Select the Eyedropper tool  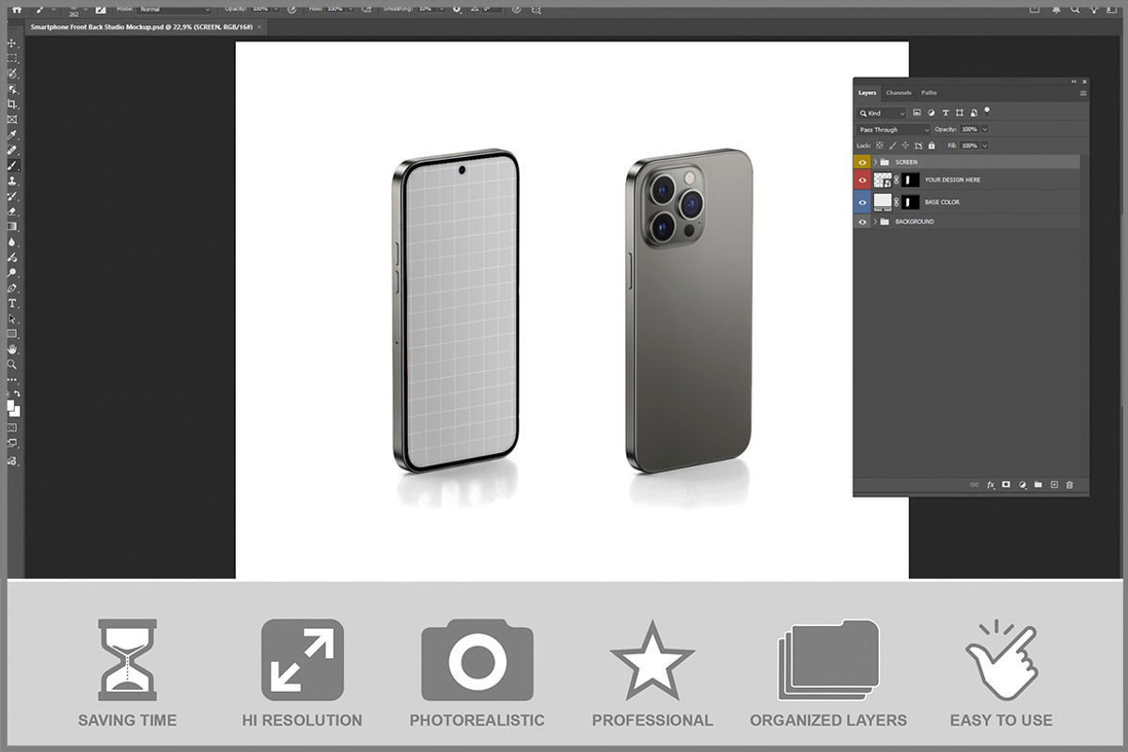pyautogui.click(x=12, y=134)
